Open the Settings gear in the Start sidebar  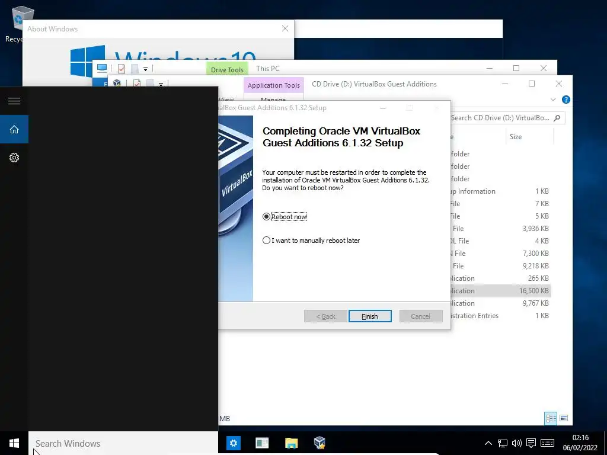coord(14,158)
